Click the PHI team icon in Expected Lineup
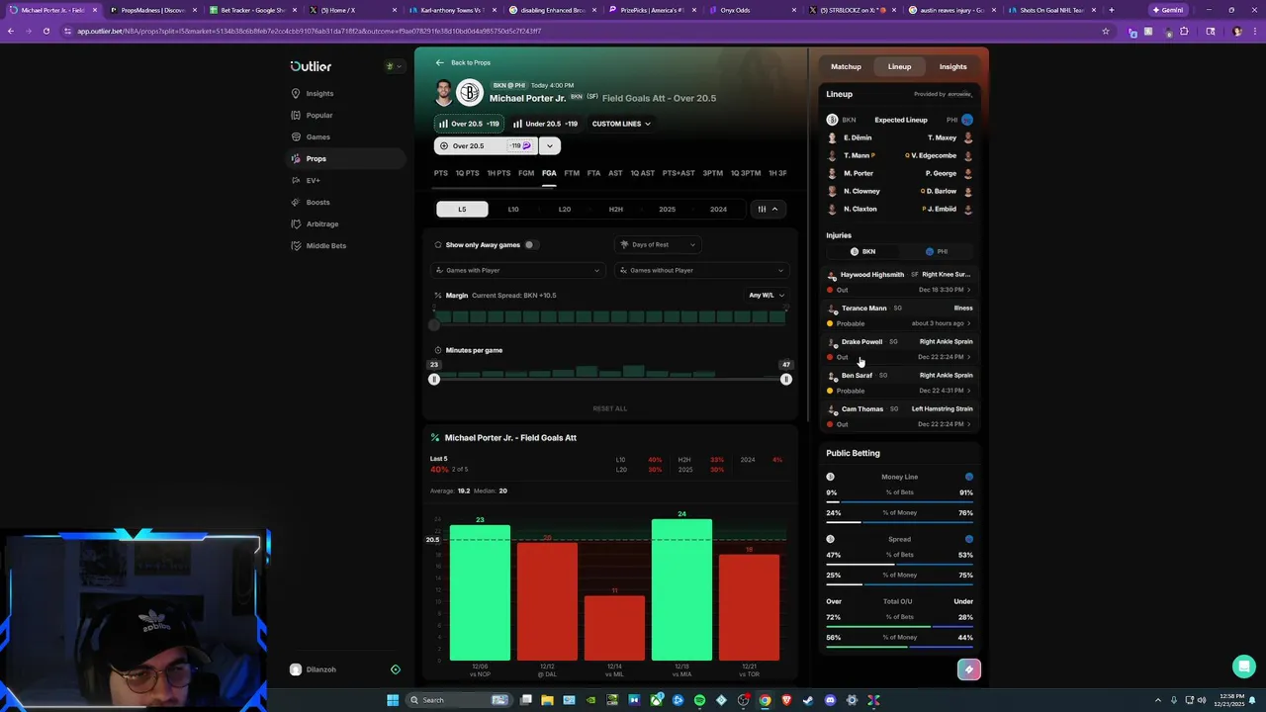 (x=966, y=120)
